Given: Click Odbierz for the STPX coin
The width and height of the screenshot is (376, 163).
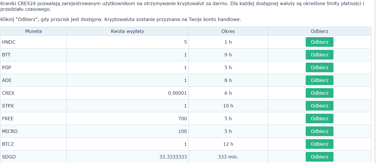Looking at the screenshot, I should (319, 106).
